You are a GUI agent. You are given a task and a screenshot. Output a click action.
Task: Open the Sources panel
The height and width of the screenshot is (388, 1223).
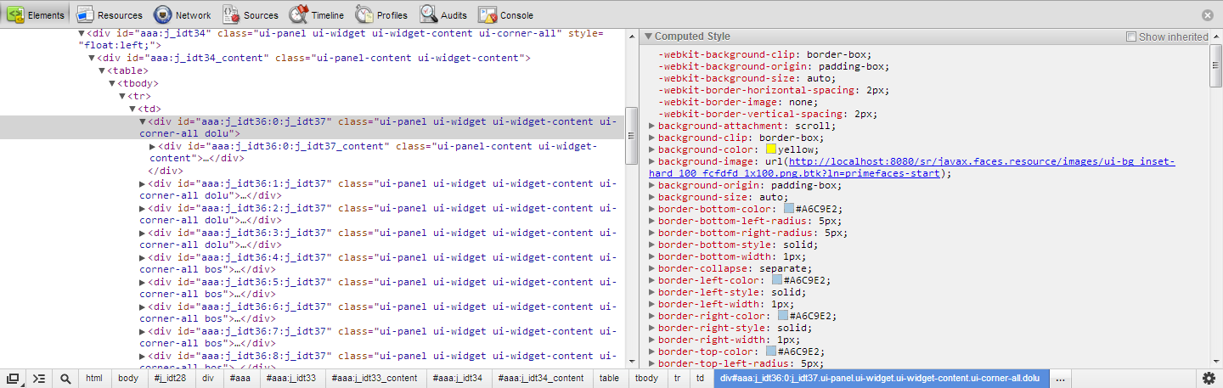tap(251, 14)
